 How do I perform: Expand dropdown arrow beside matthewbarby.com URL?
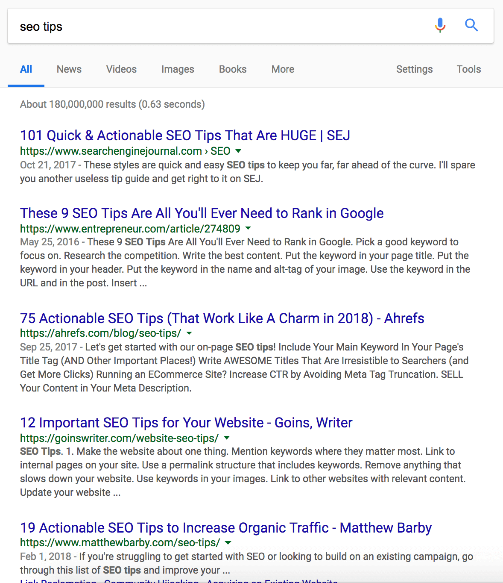(228, 542)
